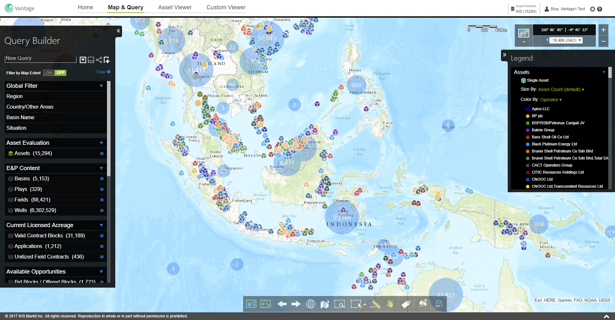Select the zoom-to-rectangle magnifier tool

pyautogui.click(x=340, y=304)
